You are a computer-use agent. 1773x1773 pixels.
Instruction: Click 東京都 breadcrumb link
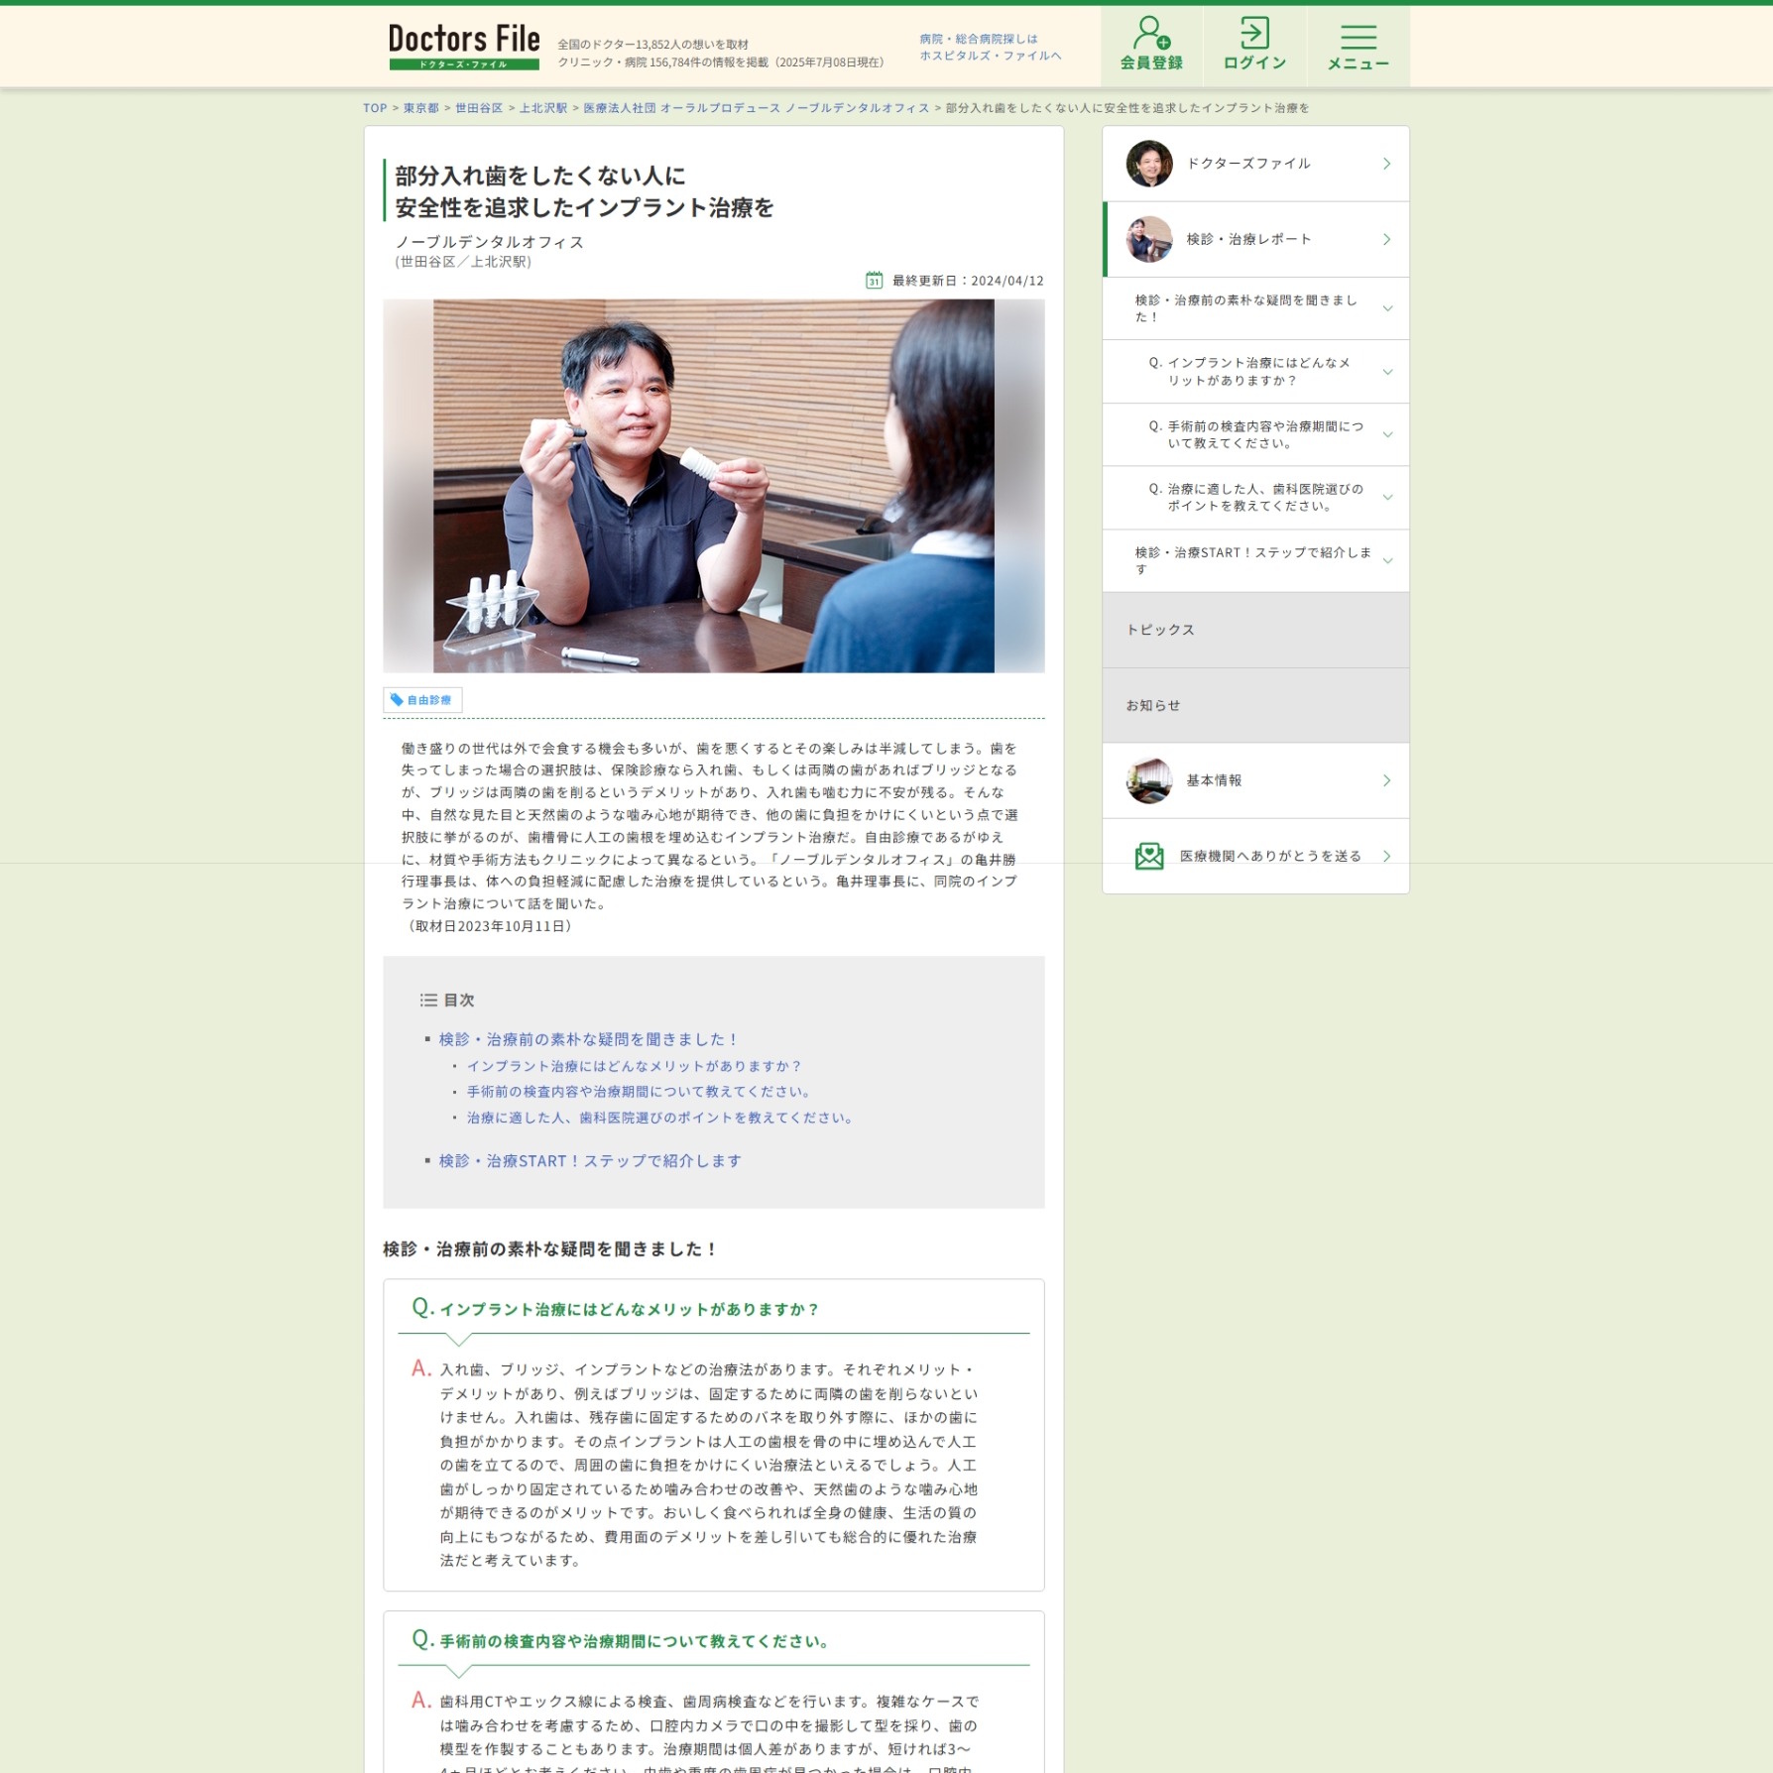coord(420,108)
